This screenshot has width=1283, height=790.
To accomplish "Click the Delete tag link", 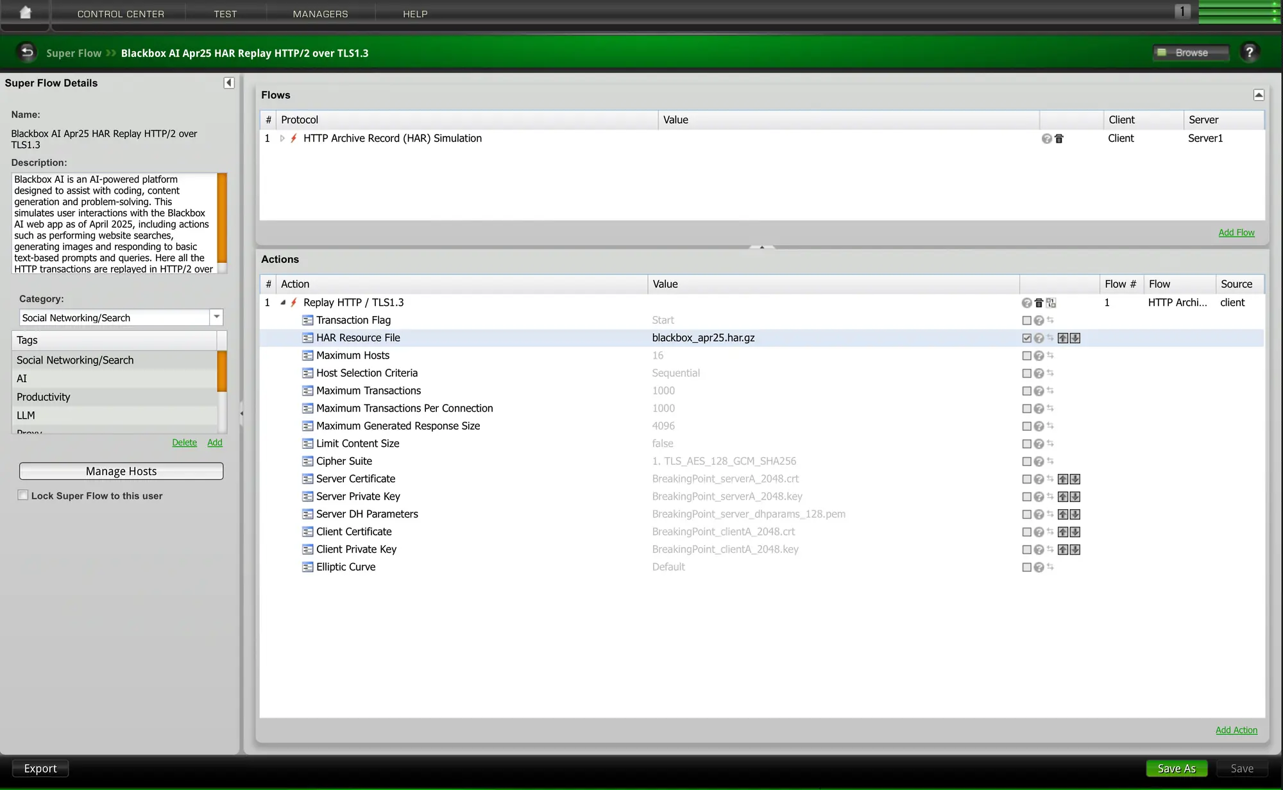I will tap(185, 442).
